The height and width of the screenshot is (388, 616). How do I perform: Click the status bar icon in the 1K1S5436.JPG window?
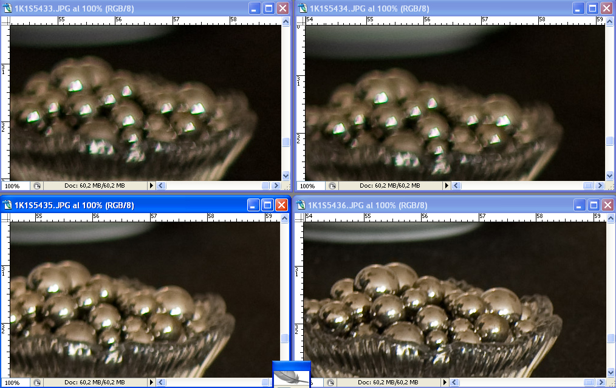pyautogui.click(x=331, y=383)
